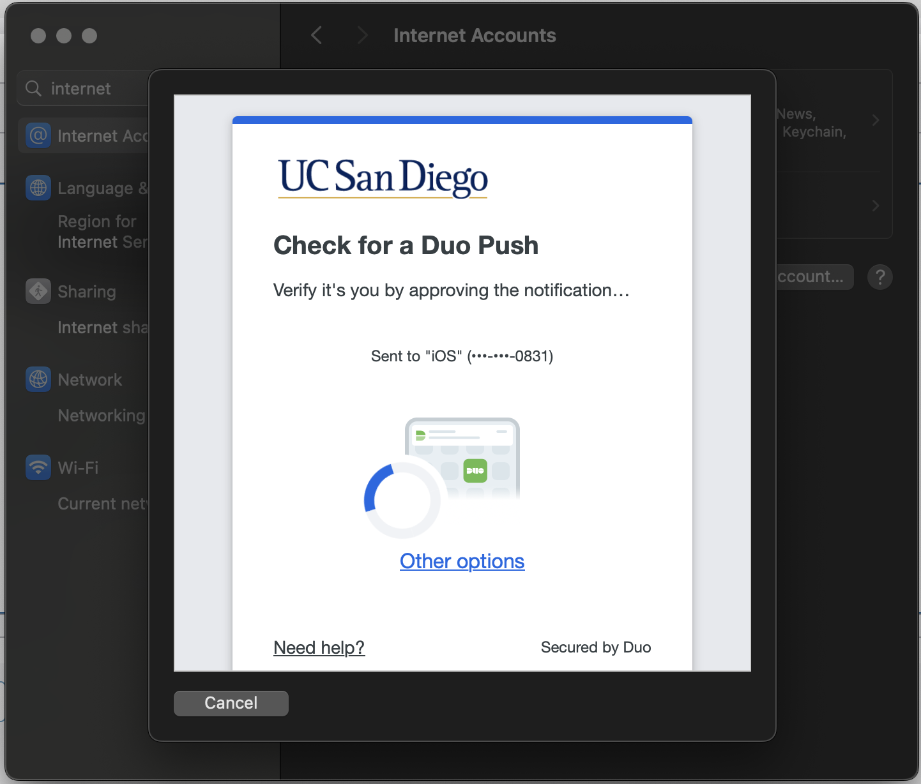Click the UC San Diego logo
921x784 pixels.
pyautogui.click(x=383, y=178)
